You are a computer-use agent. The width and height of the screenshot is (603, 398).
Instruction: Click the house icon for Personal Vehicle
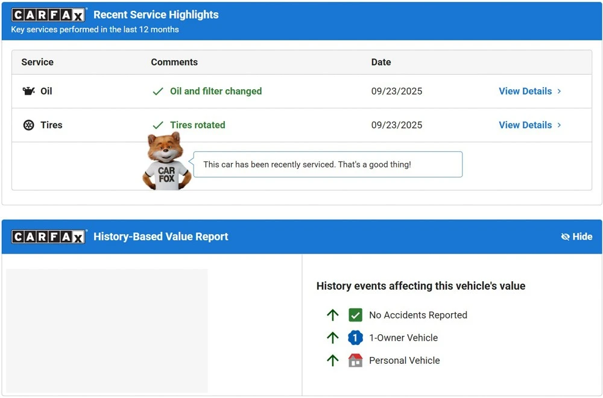click(355, 360)
